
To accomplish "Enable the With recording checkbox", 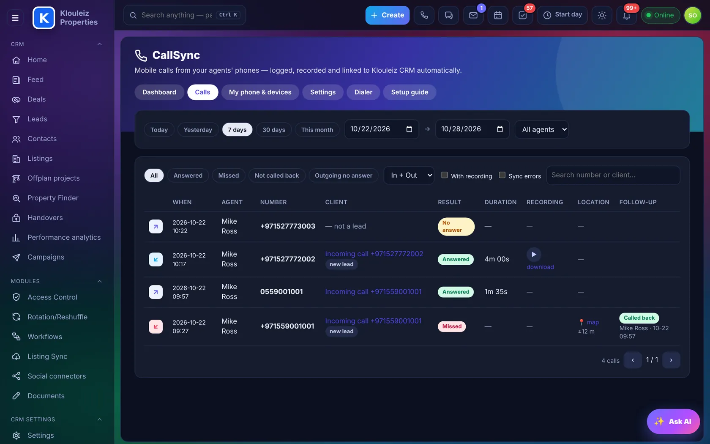I will (x=445, y=175).
